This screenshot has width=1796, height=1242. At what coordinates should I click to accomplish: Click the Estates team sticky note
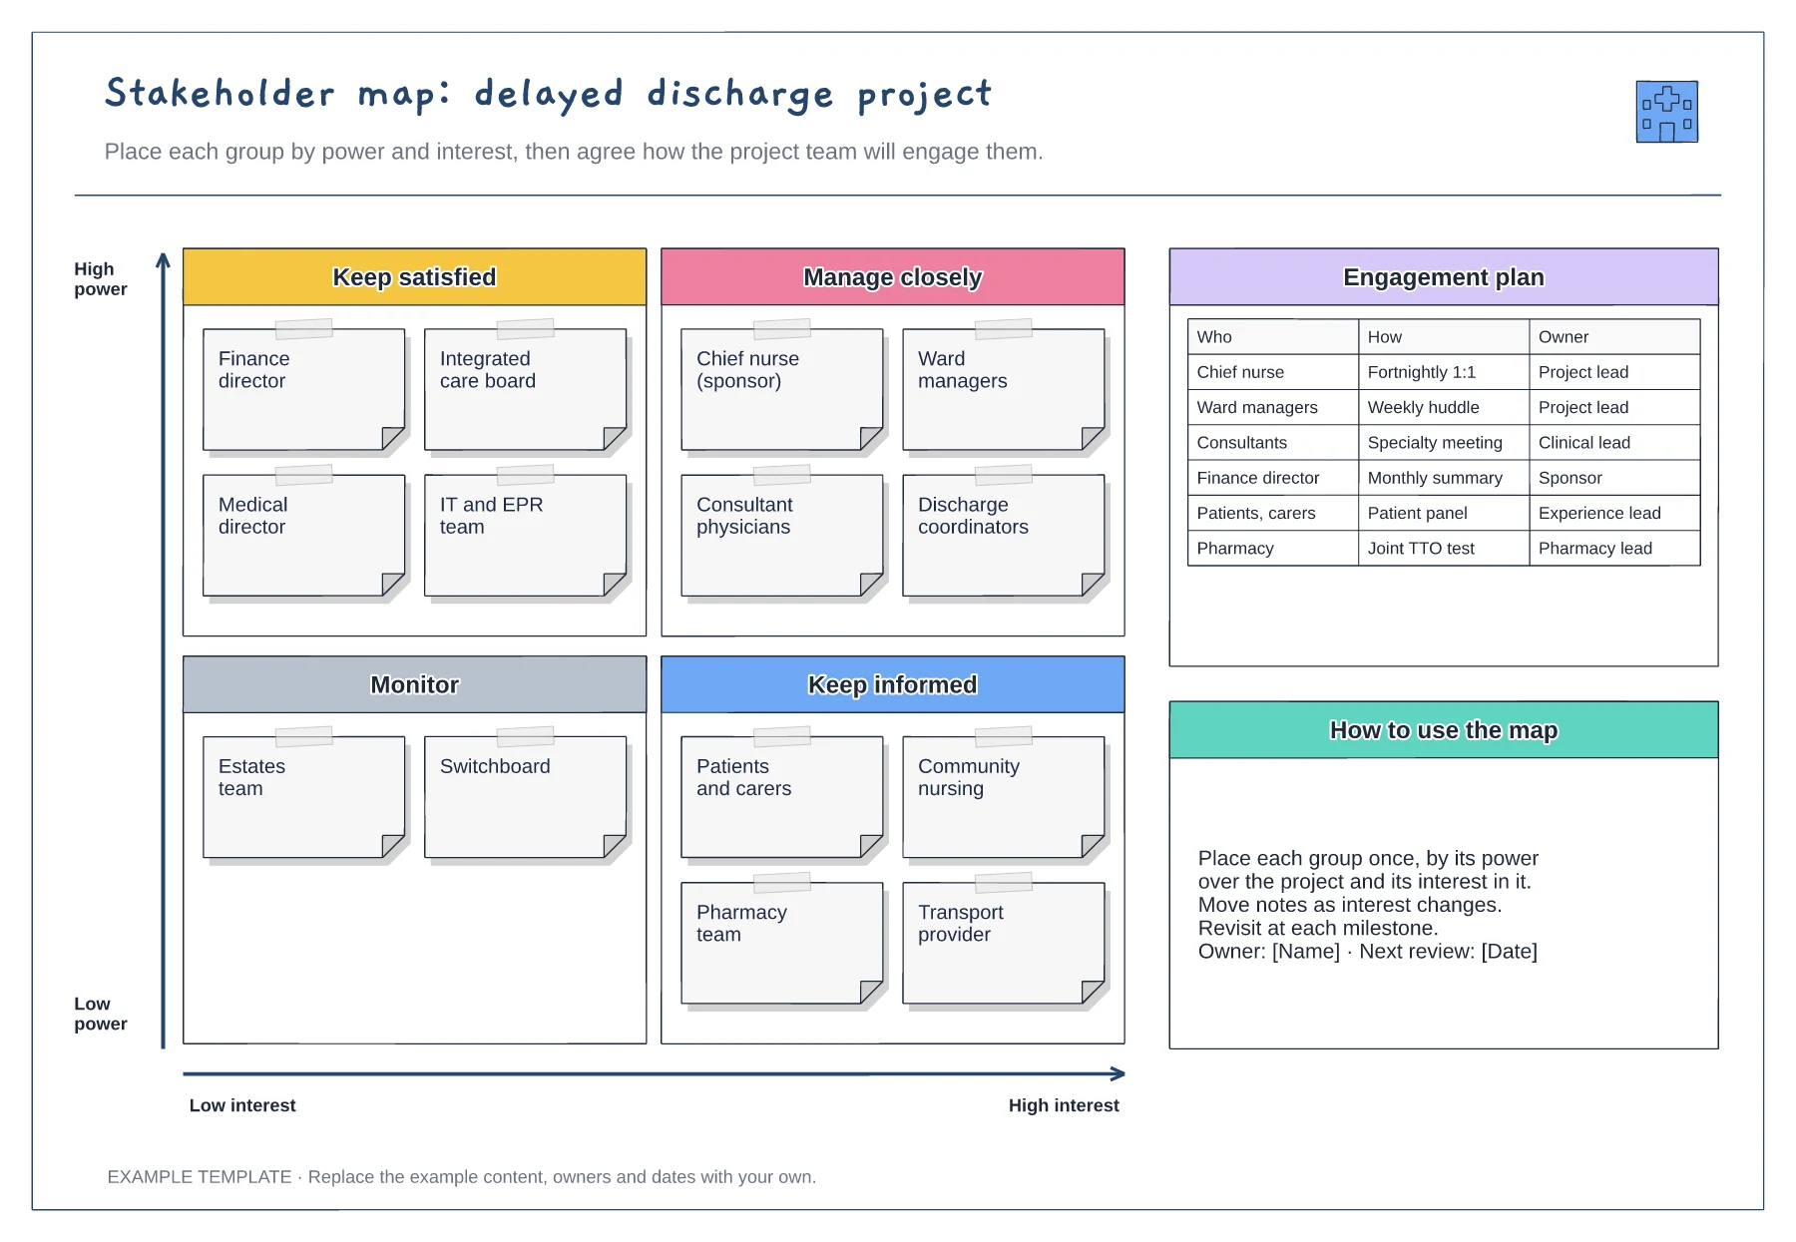[x=303, y=797]
